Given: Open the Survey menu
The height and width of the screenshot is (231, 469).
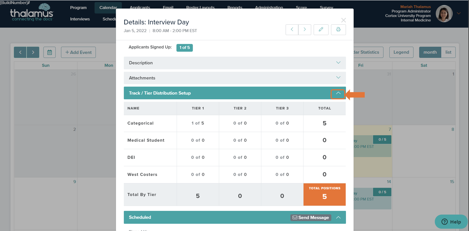Looking at the screenshot, I should (x=326, y=8).
